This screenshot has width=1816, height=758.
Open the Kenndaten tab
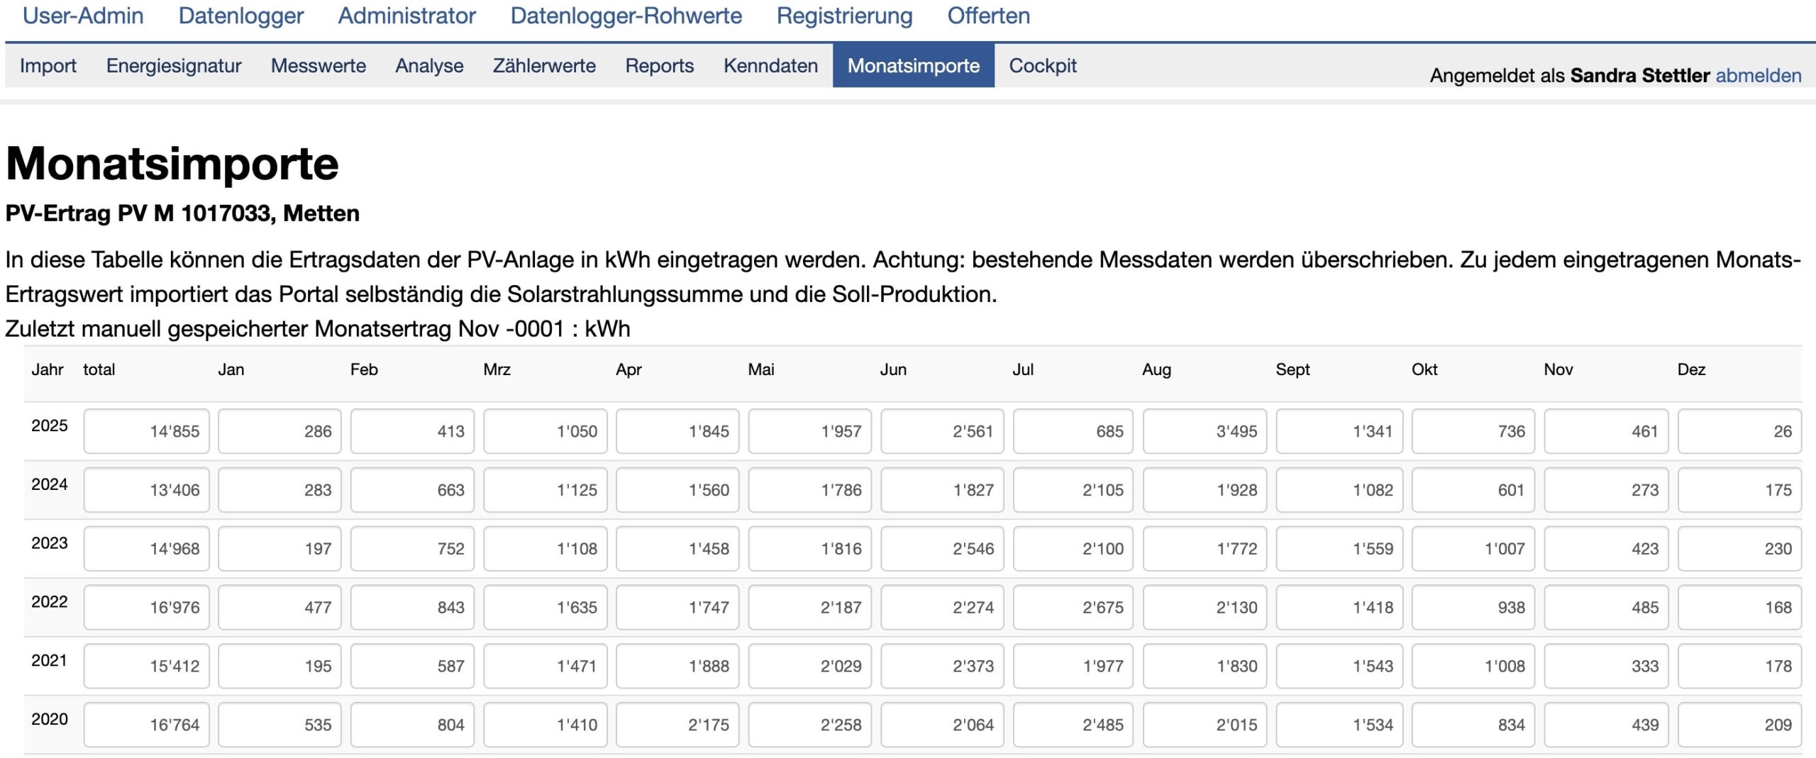pyautogui.click(x=770, y=66)
